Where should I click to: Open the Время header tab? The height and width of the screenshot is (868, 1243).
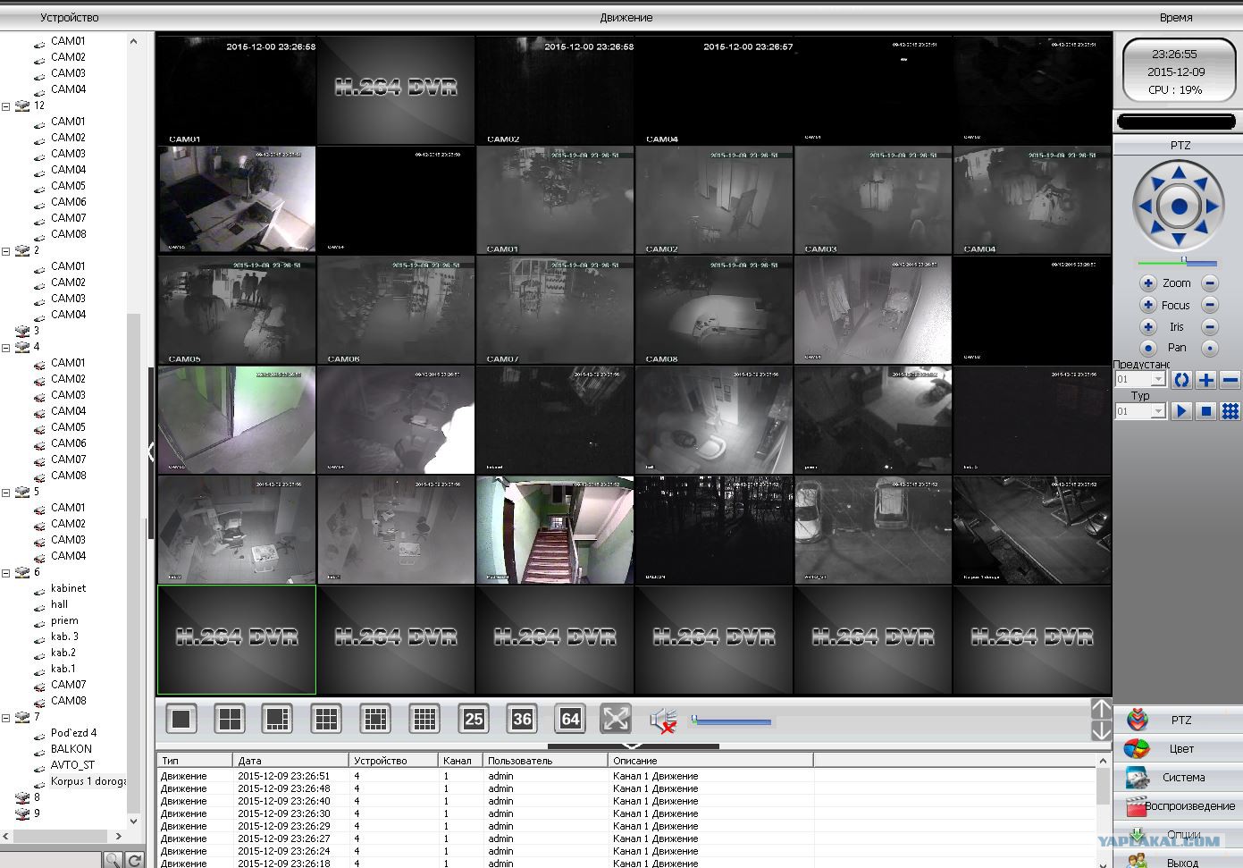[1175, 17]
